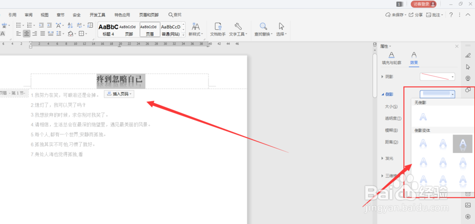This screenshot has width=475, height=224.
Task: Open the Developer Tools (开发工具) tab
Action: point(97,15)
